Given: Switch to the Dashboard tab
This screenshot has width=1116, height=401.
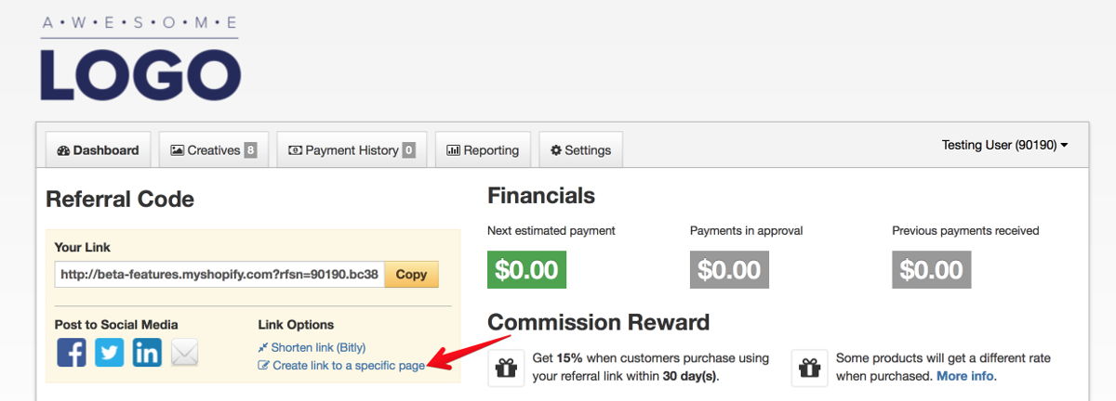Looking at the screenshot, I should click(98, 150).
